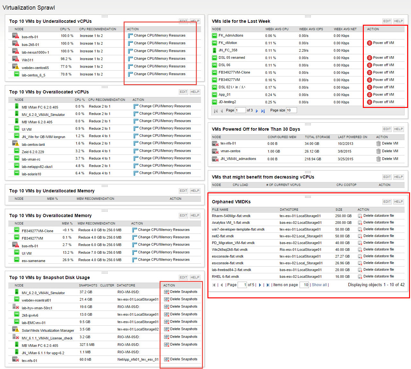Click the trash icon for tex-nfs-01 Delete VM
Screen dimensions: 411x369
378,144
